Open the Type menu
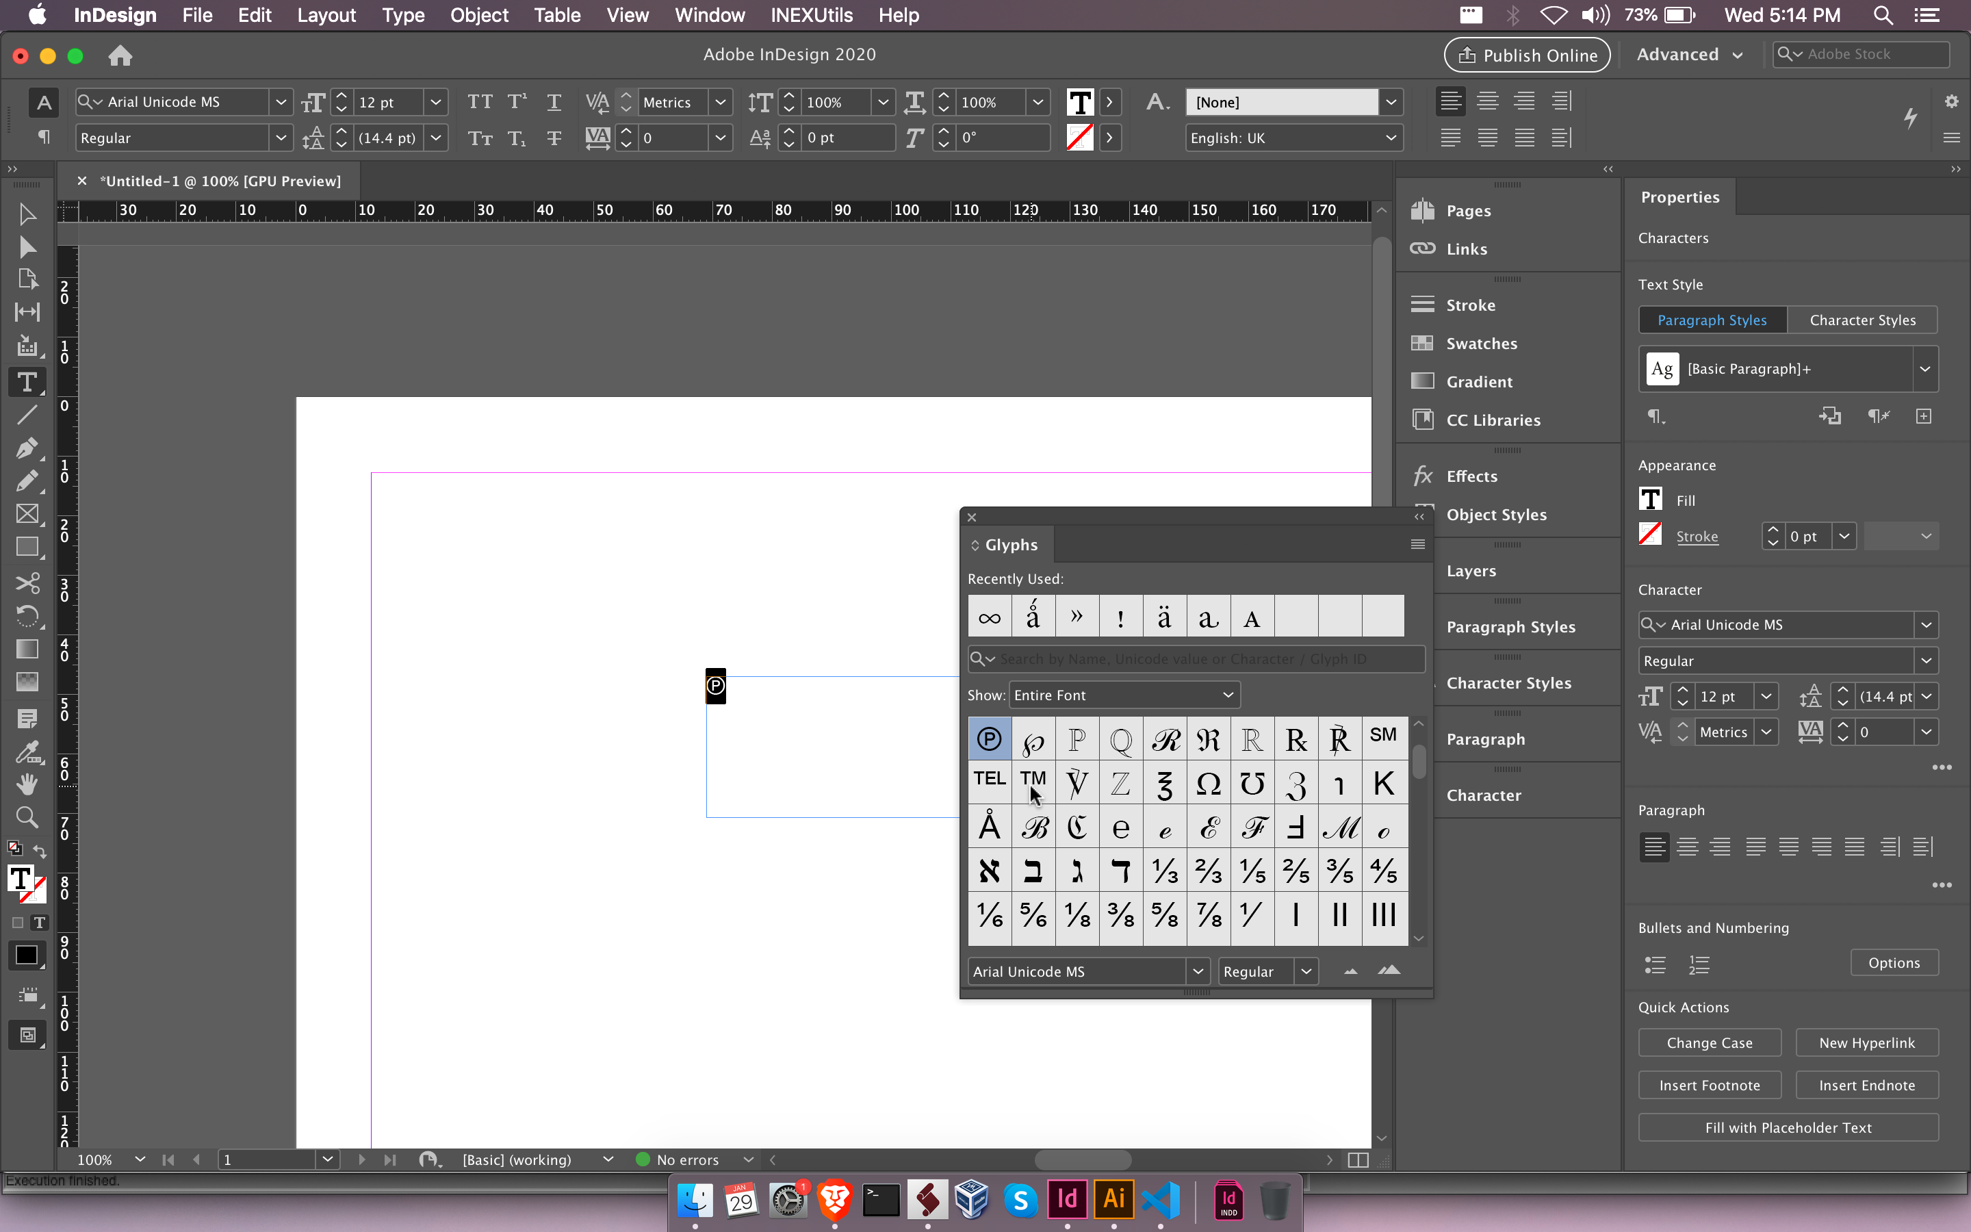This screenshot has width=1971, height=1232. (403, 14)
